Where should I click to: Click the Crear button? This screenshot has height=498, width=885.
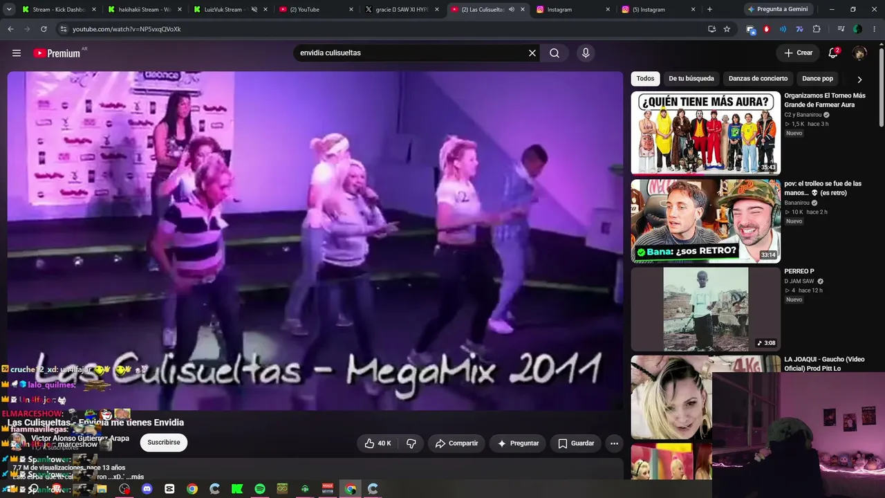point(798,53)
